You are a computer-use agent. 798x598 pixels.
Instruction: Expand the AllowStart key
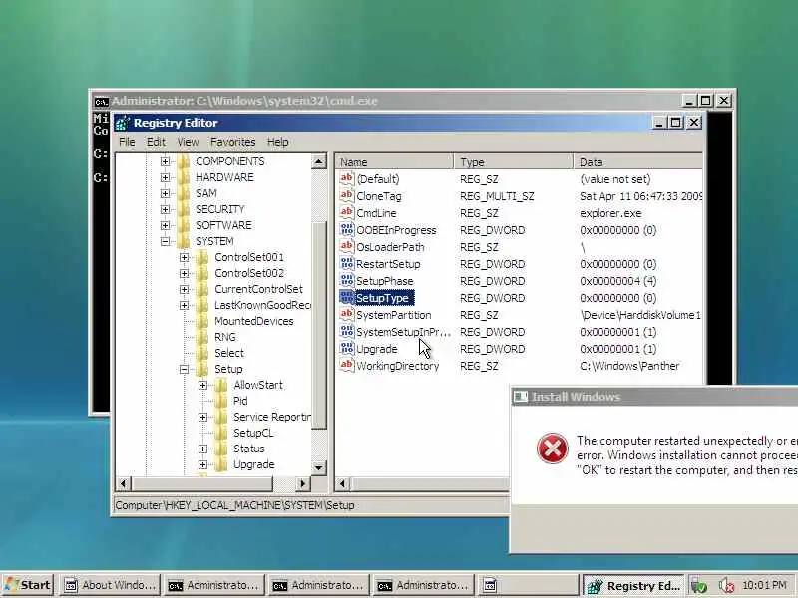tap(202, 385)
